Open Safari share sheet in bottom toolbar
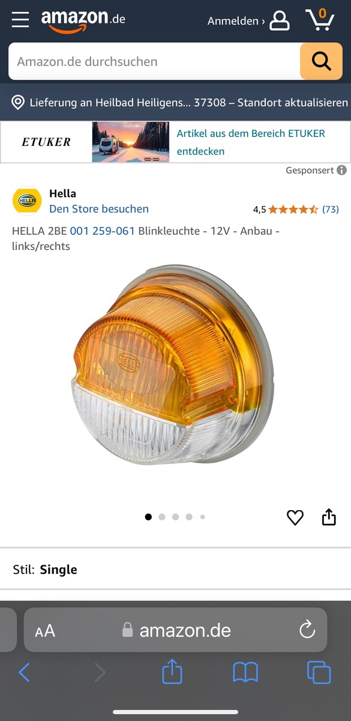Screen dimensions: 351x721 click(x=172, y=671)
